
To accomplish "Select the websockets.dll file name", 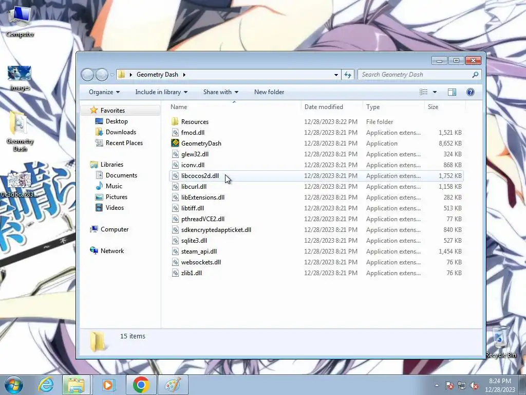I will pyautogui.click(x=201, y=262).
